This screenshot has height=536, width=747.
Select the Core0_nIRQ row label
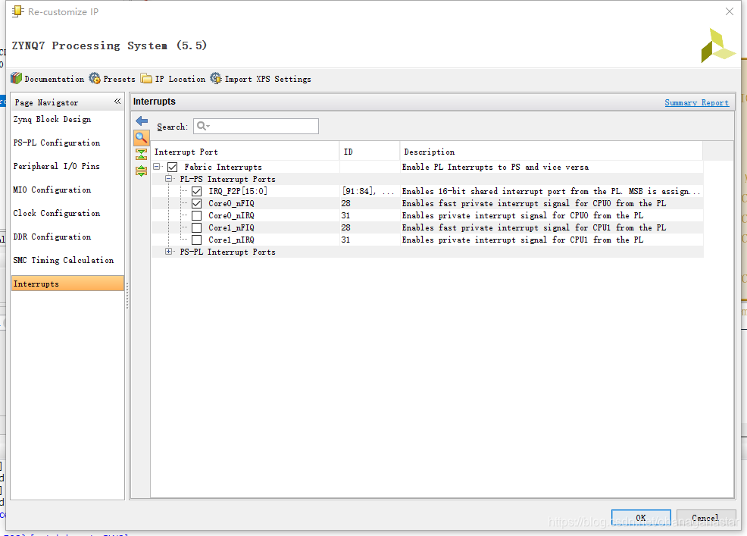[x=231, y=215]
